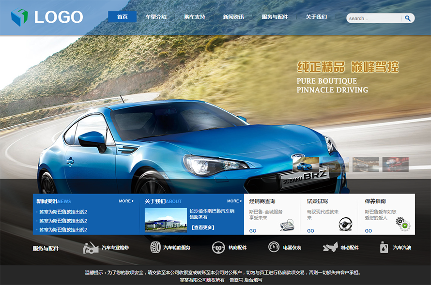
Task: Open the 保养指南 heading
Action: (x=375, y=201)
